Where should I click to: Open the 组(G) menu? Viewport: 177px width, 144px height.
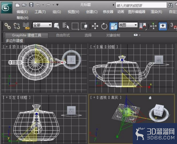[x=57, y=12]
